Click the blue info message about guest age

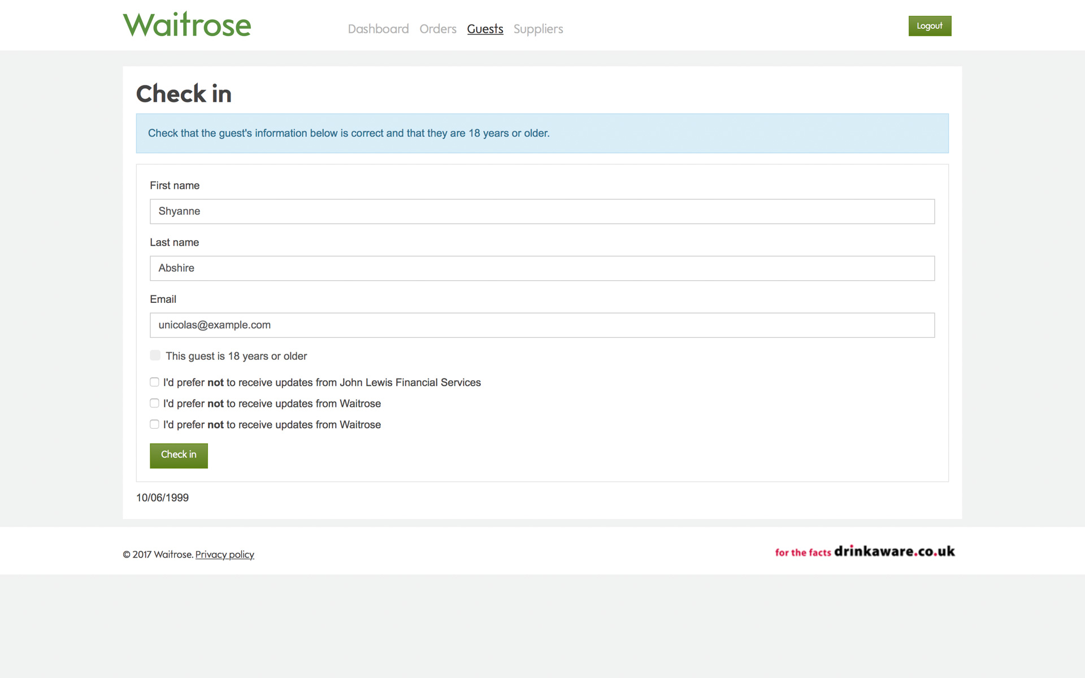[542, 133]
